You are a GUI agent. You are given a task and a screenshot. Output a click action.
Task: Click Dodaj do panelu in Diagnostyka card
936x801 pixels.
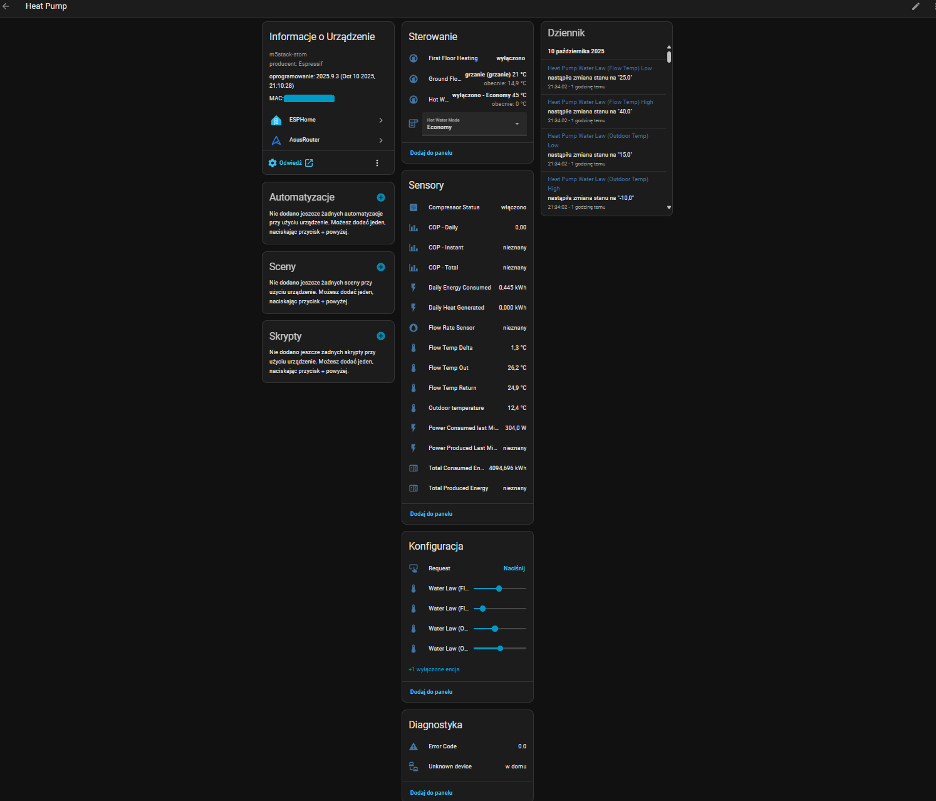point(431,793)
